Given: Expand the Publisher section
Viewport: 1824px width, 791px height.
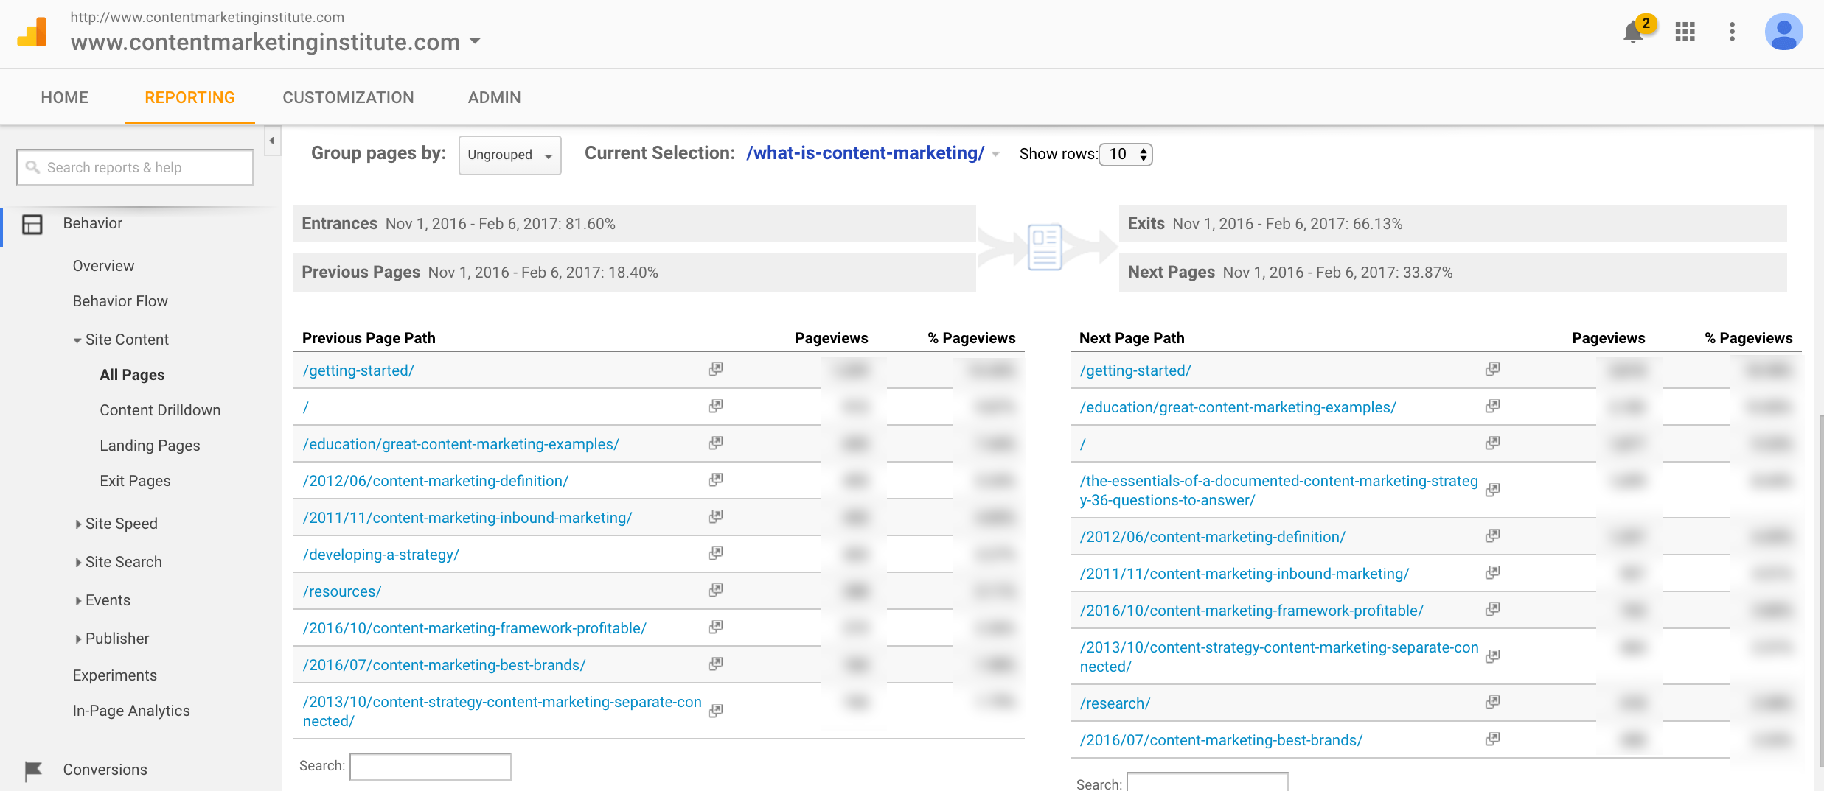Looking at the screenshot, I should 78,639.
